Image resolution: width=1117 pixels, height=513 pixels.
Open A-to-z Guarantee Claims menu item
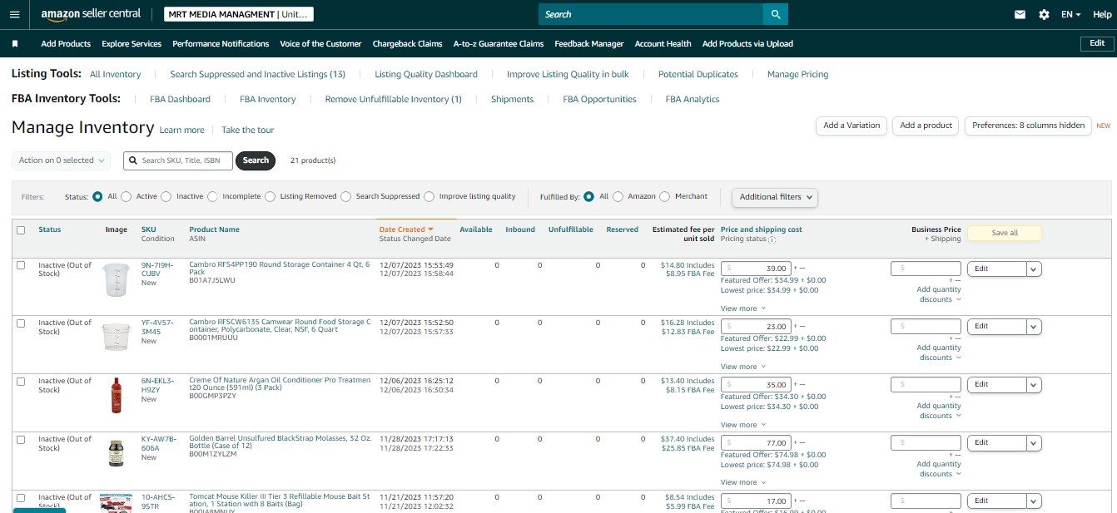click(x=499, y=43)
